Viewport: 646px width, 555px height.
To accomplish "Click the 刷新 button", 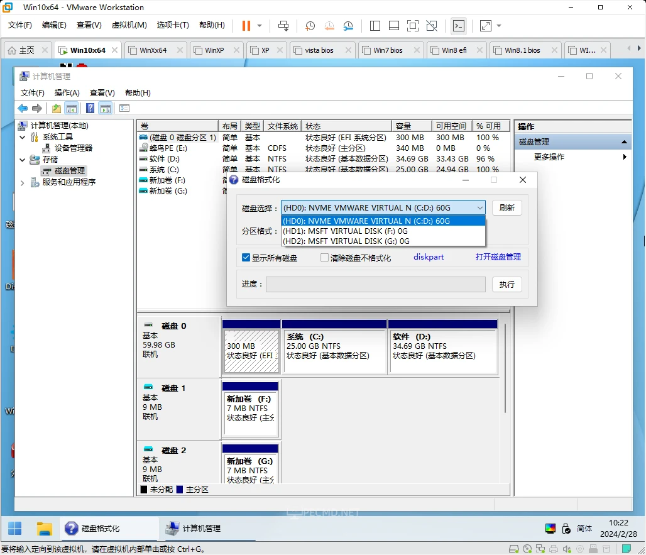I will 506,207.
